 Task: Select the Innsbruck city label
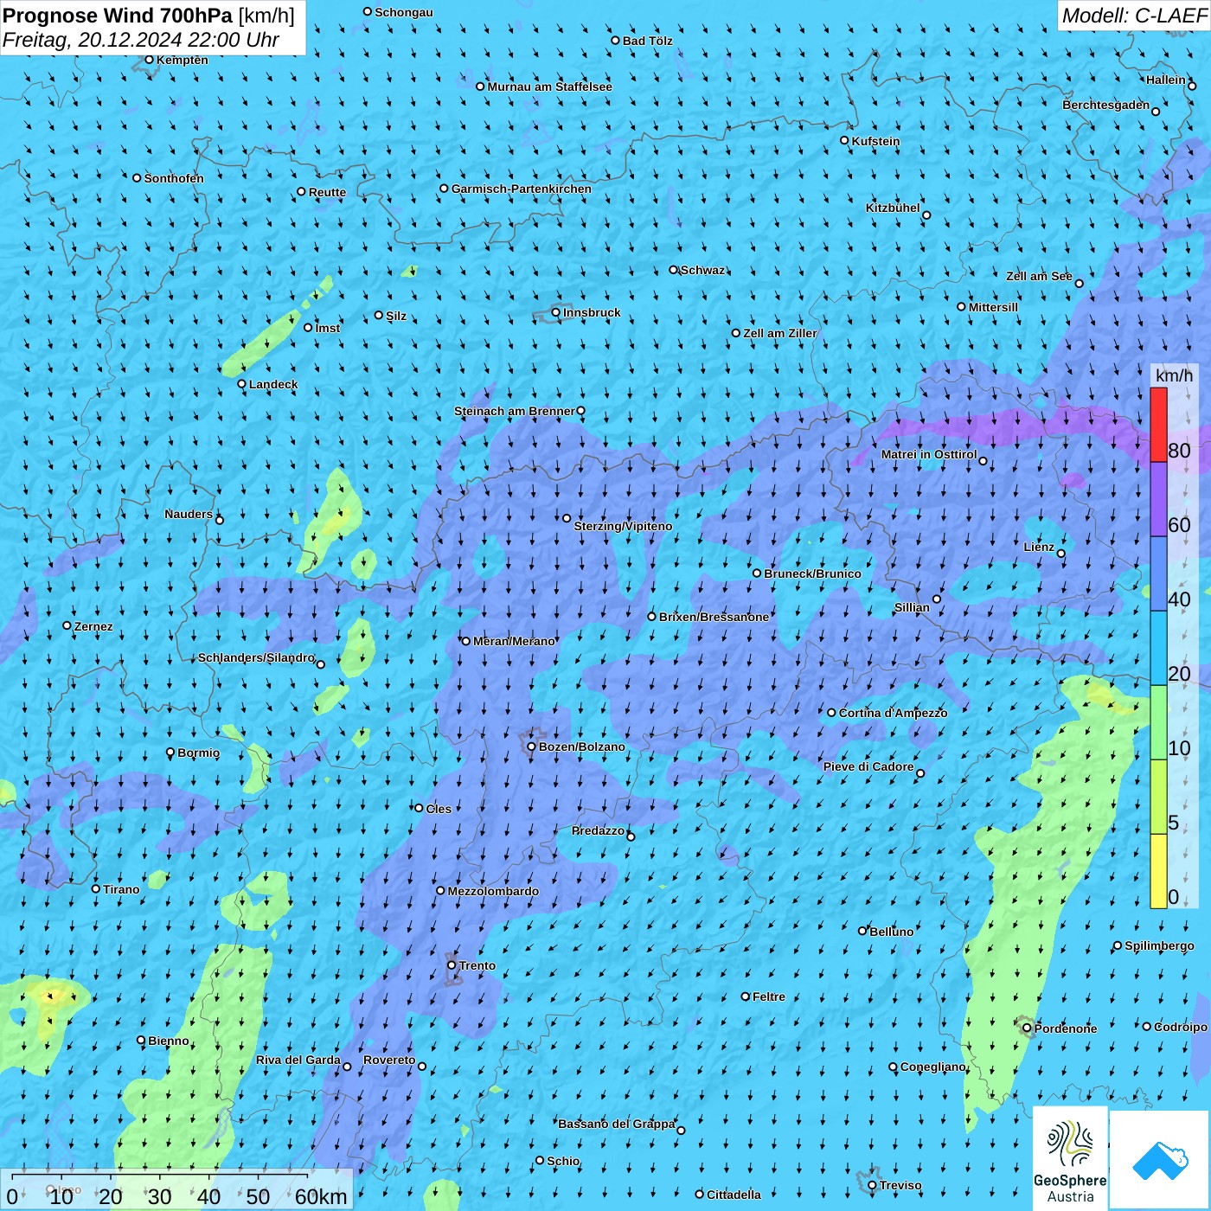pyautogui.click(x=592, y=312)
